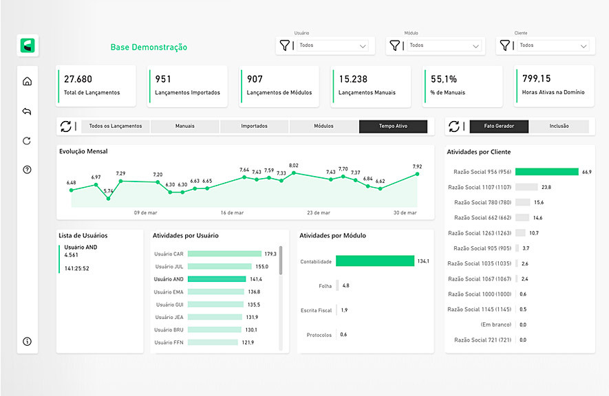
Task: Click the back arrow icon in sidebar
Action: pos(28,111)
